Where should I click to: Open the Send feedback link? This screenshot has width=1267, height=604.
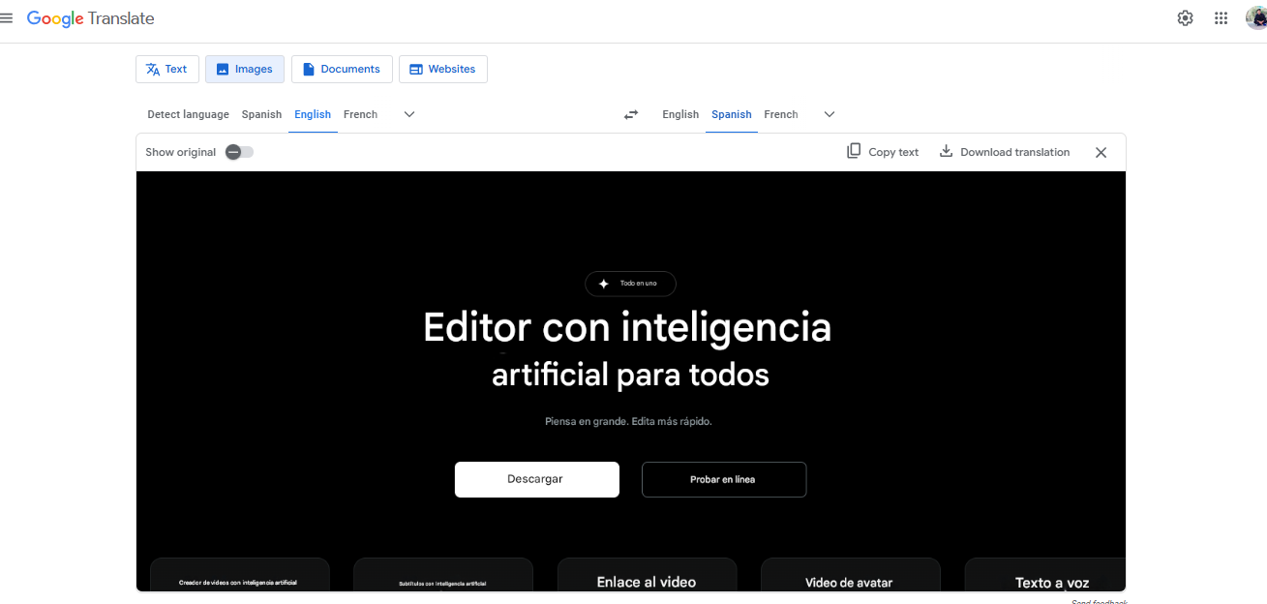[x=1100, y=601]
